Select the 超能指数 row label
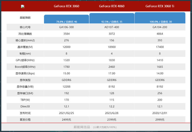 [x=25, y=18]
